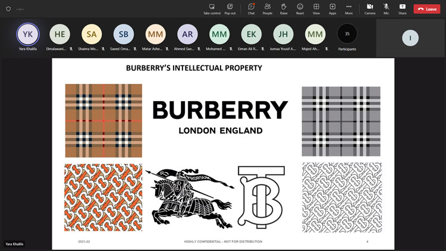Viewport: 446px width, 251px height.
Task: Expand the More actions menu
Action: click(x=348, y=8)
